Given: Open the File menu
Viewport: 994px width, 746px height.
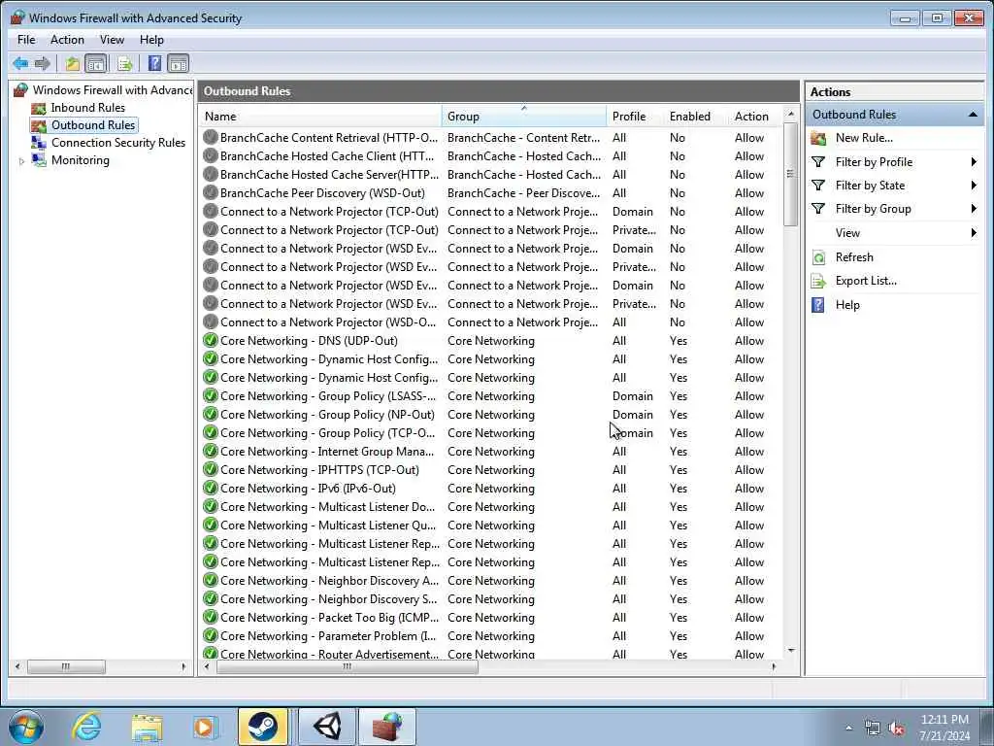Looking at the screenshot, I should pos(26,40).
